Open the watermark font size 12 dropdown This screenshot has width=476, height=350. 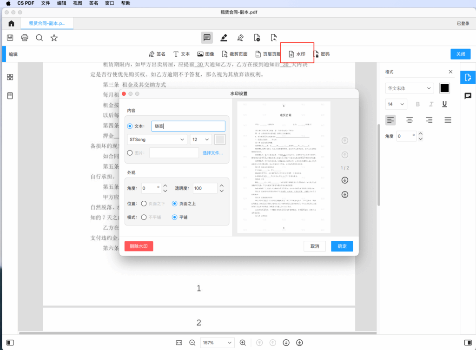(x=201, y=139)
